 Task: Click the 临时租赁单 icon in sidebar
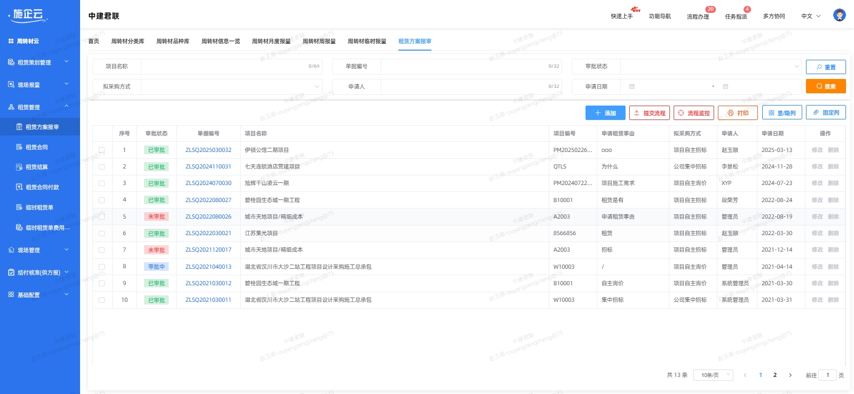tap(19, 207)
